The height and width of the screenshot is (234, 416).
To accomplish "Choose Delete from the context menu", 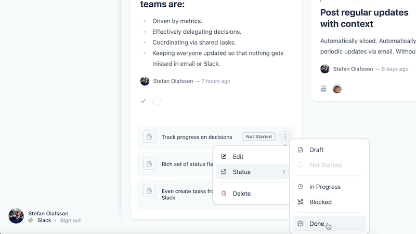I will (x=241, y=194).
